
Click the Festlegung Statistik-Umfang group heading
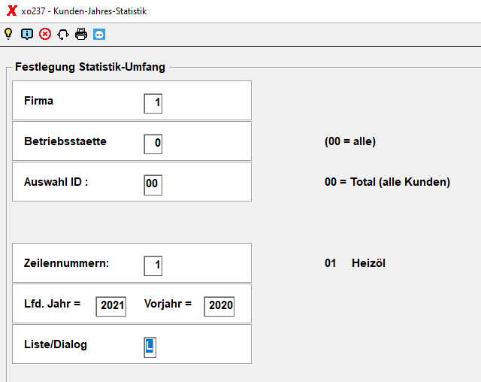[90, 67]
